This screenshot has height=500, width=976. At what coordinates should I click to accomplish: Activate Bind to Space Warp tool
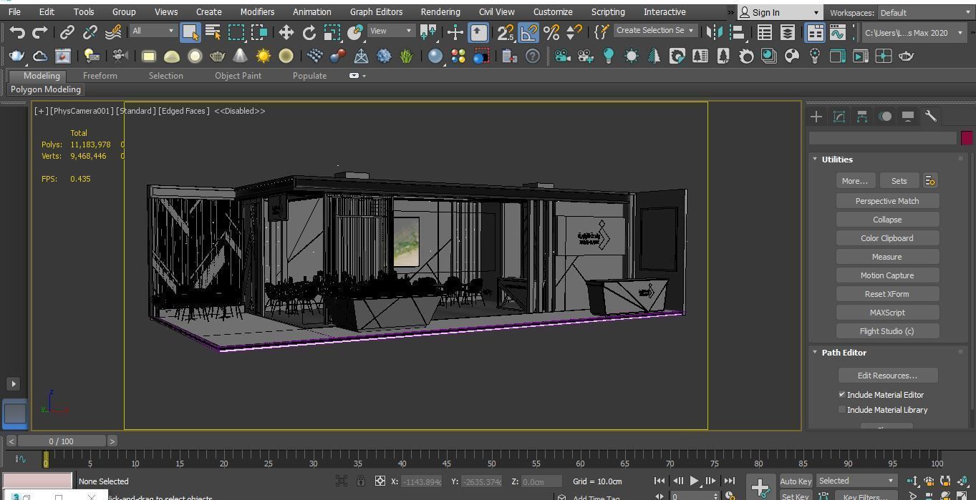(113, 32)
